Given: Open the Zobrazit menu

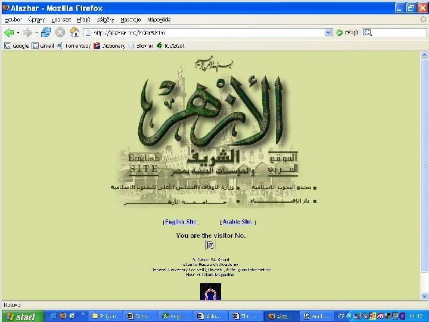Looking at the screenshot, I should coord(61,20).
